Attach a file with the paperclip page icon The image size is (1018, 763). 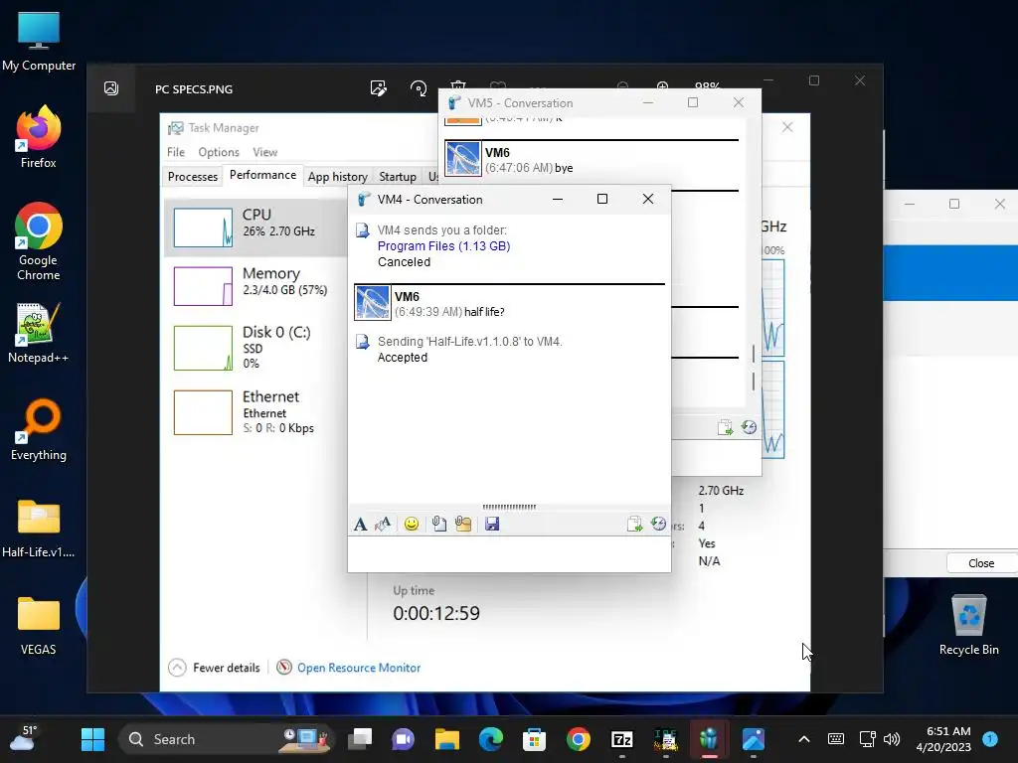click(x=438, y=525)
